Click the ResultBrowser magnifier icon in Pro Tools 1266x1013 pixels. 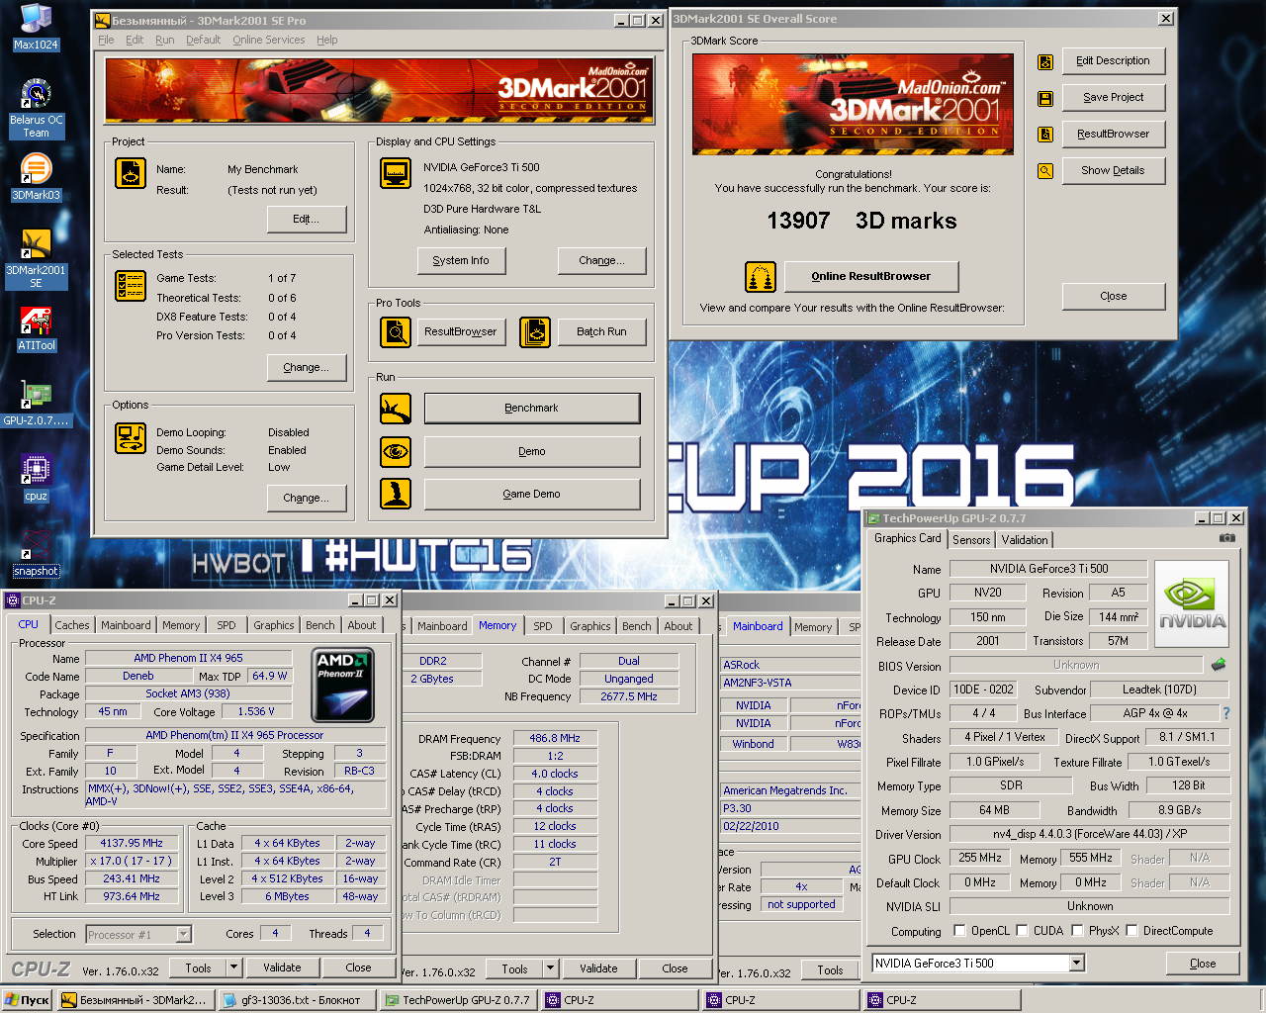396,331
